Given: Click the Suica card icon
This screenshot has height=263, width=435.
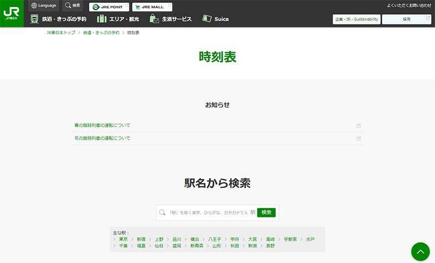Looking at the screenshot, I should pyautogui.click(x=207, y=18).
